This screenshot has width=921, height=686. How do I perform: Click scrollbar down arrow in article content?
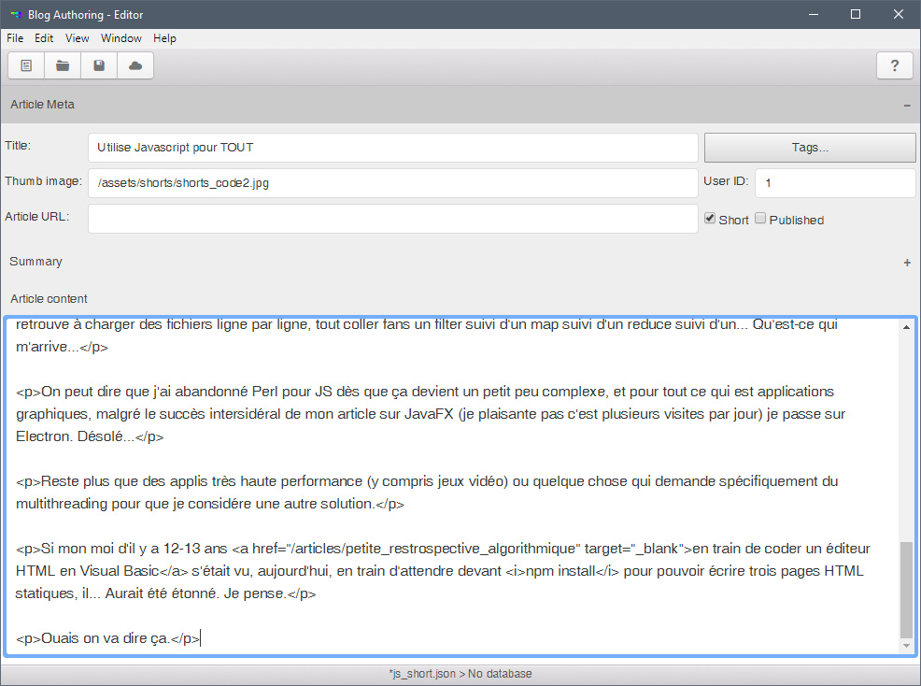[906, 646]
